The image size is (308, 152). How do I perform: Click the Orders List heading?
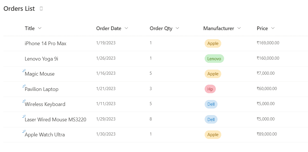[x=19, y=9]
